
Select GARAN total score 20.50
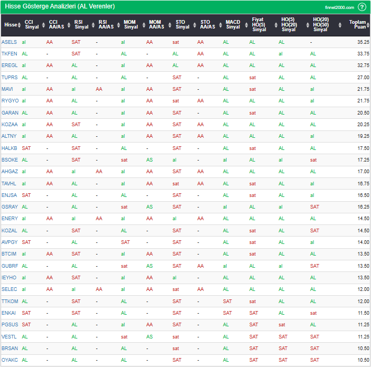363,113
